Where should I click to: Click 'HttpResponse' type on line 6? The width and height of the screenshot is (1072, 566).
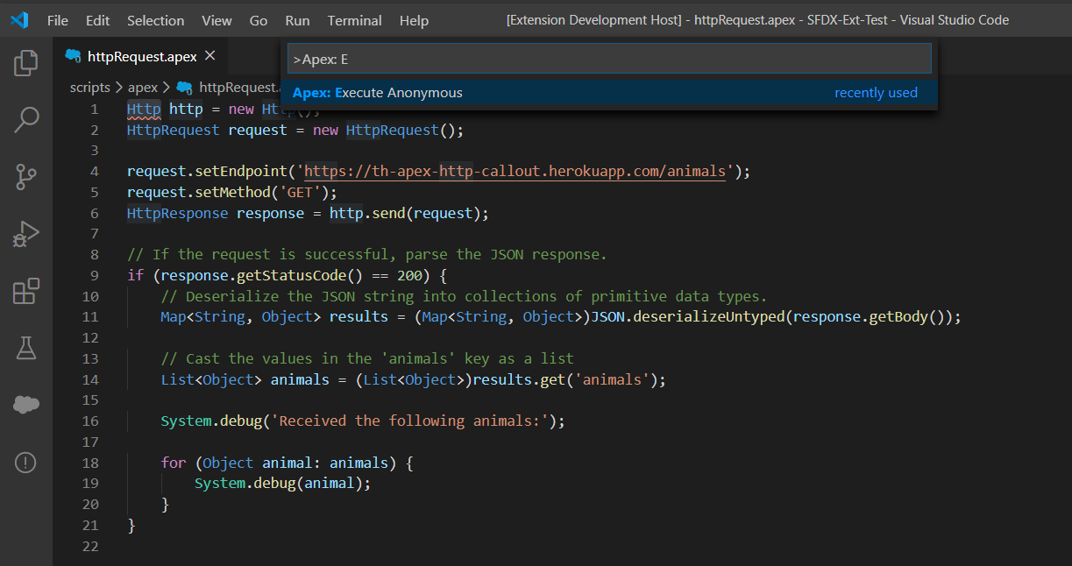[178, 213]
